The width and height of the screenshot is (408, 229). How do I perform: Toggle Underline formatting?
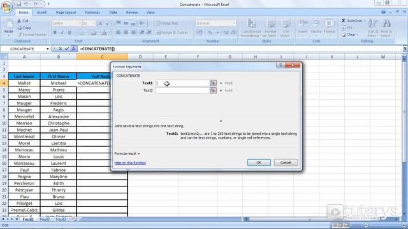click(69, 32)
